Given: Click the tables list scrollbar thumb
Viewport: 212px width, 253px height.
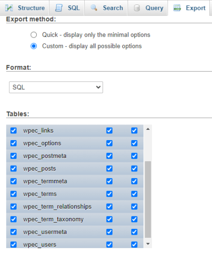Looking at the screenshot, I should [x=148, y=199].
